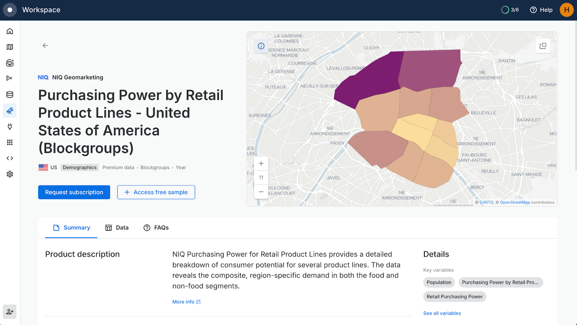This screenshot has width=577, height=325.
Task: Switch to the FAQs tab
Action: point(156,228)
